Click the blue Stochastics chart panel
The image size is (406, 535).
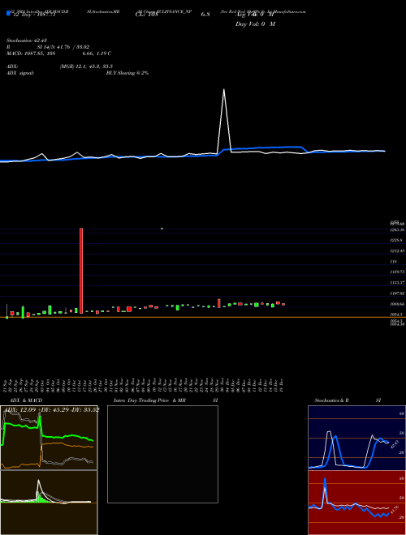(356, 438)
